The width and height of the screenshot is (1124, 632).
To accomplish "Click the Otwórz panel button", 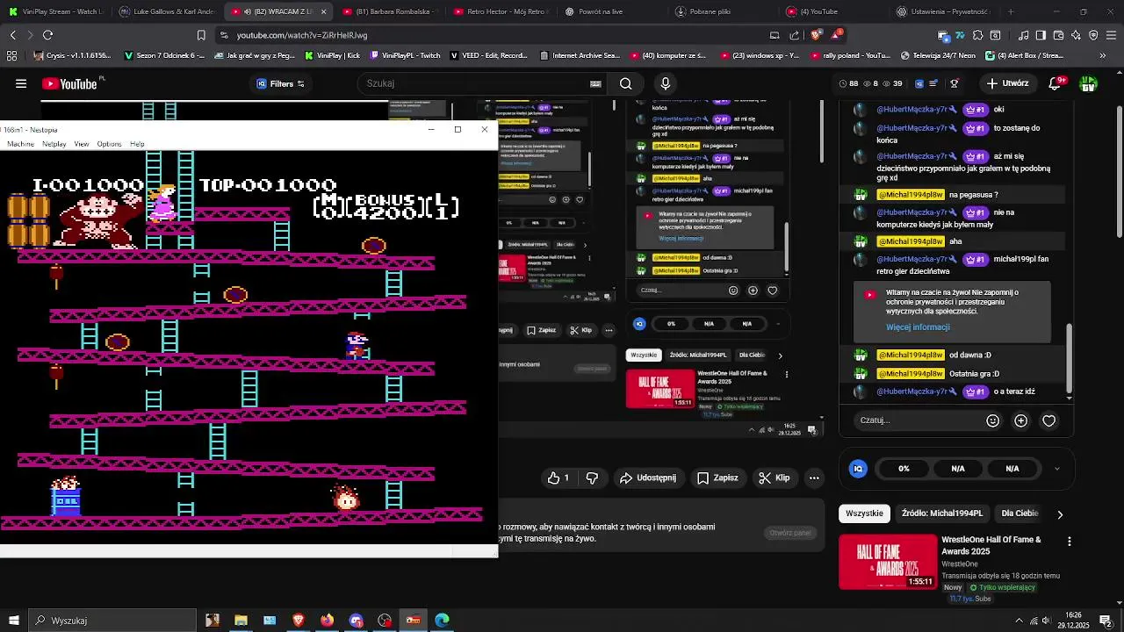I will coord(790,533).
